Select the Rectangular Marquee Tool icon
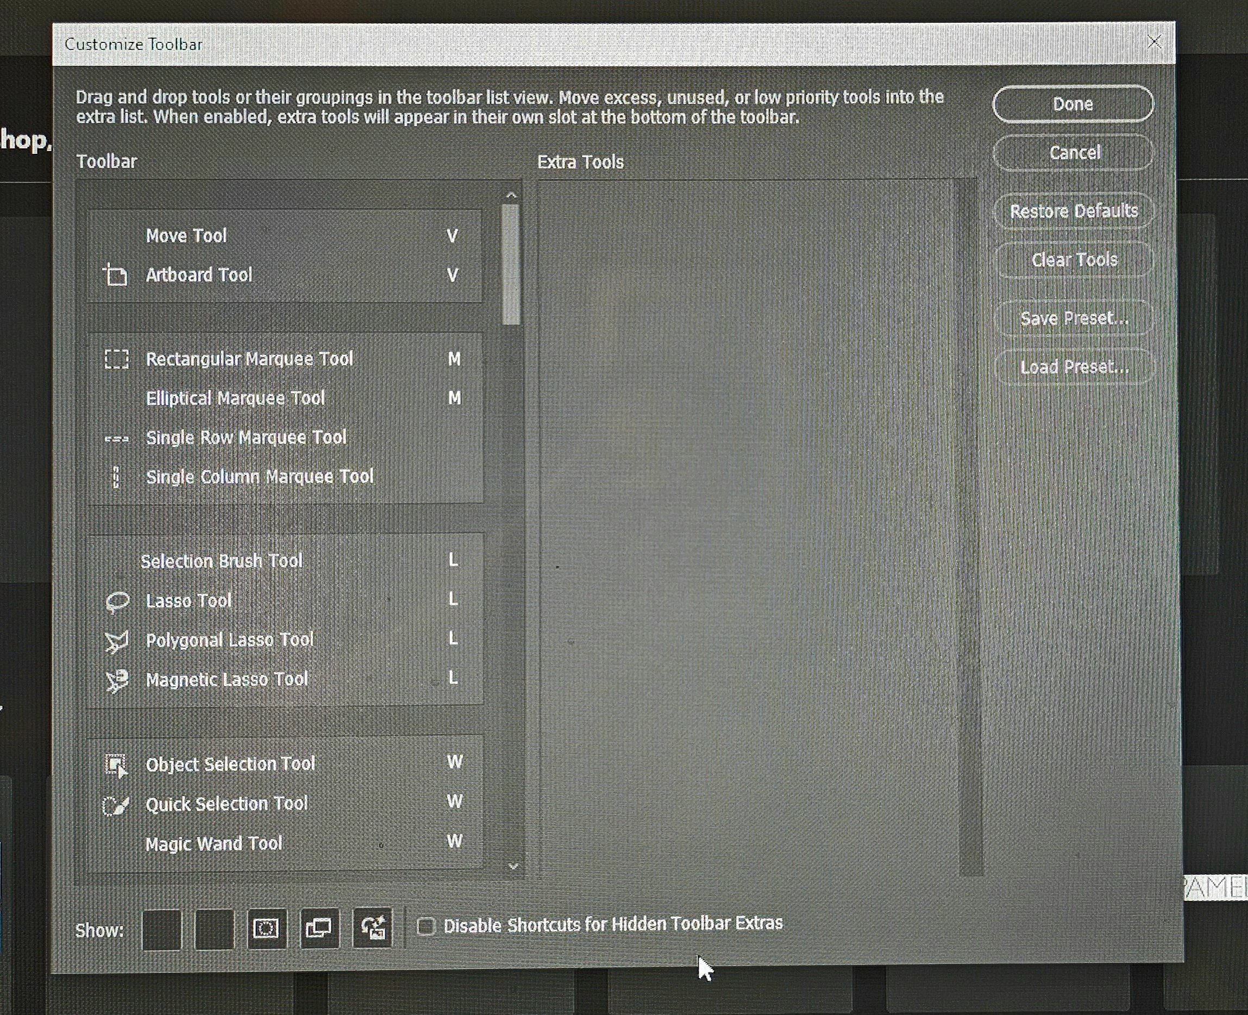This screenshot has height=1015, width=1248. tap(116, 359)
